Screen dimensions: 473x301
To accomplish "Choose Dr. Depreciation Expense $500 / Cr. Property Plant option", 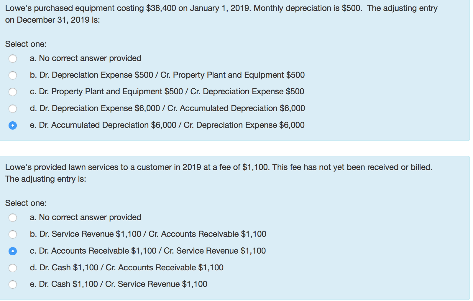I will tap(13, 75).
